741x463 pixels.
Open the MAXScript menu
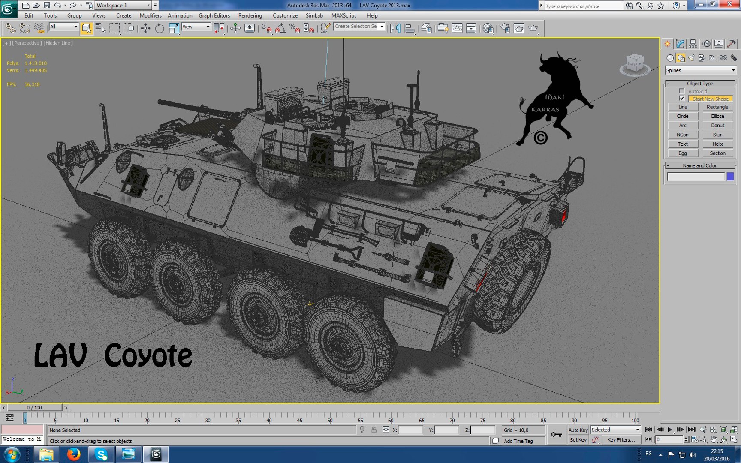point(344,15)
